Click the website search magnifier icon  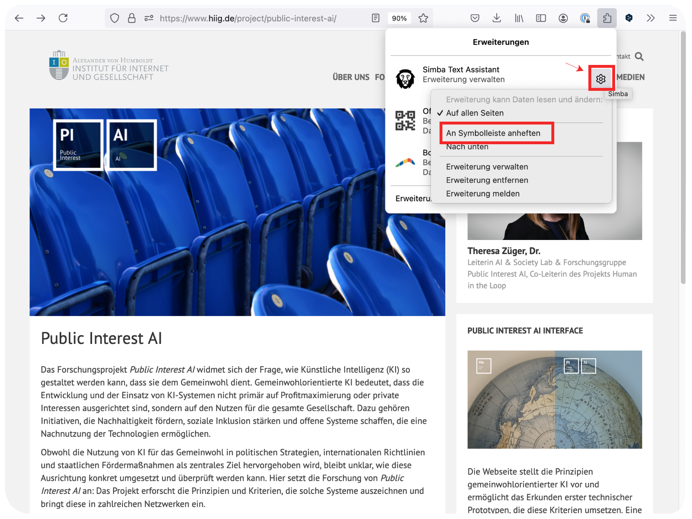(x=639, y=56)
